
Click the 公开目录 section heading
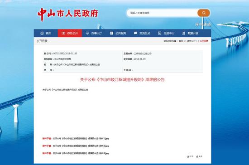(42, 41)
